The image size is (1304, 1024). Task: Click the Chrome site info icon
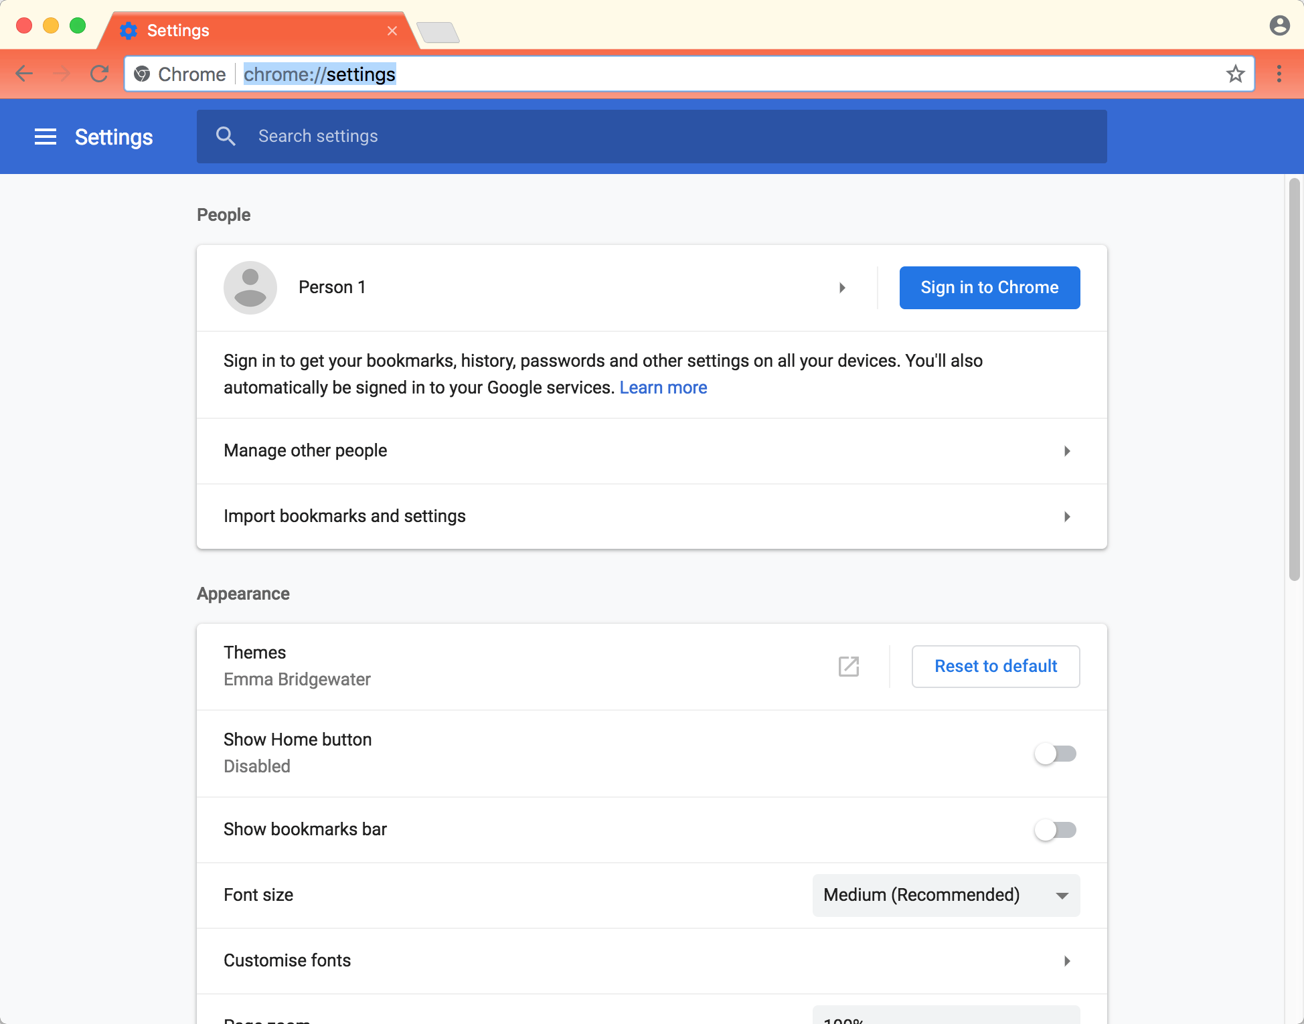tap(142, 74)
